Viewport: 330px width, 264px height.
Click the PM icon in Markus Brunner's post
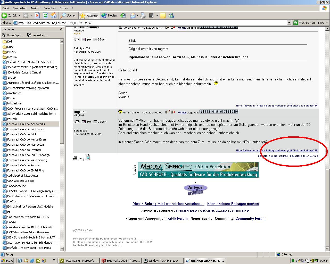(87, 39)
